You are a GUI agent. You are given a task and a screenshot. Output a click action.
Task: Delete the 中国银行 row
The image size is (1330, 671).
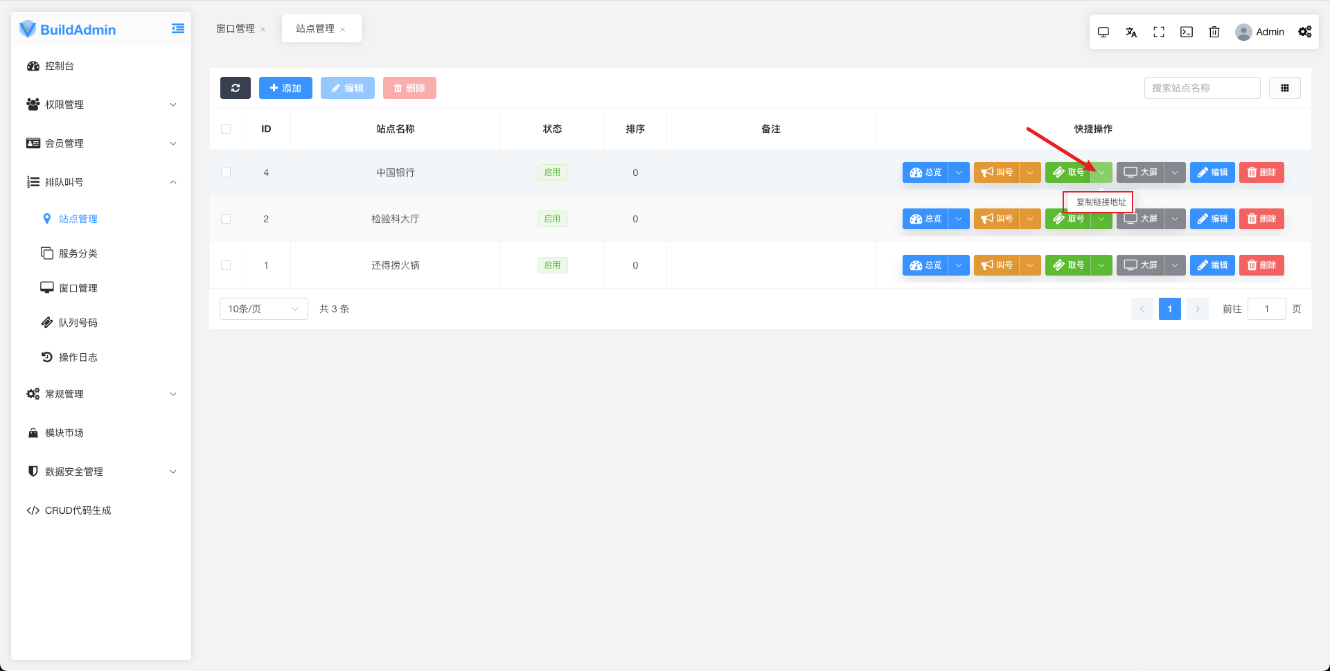[1261, 172]
